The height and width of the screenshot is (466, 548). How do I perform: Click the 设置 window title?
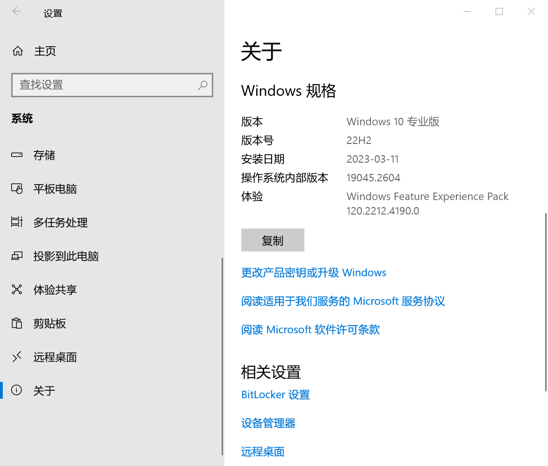click(53, 13)
